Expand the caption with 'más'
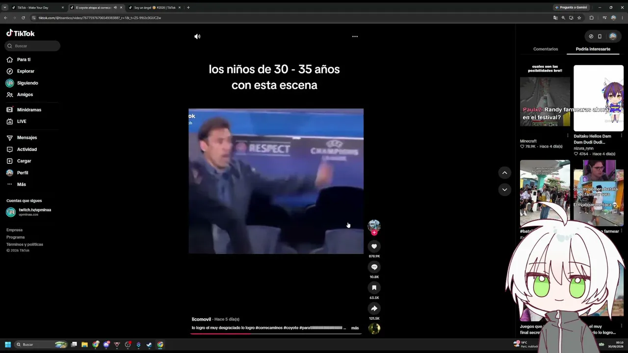This screenshot has height=353, width=628. click(355, 328)
